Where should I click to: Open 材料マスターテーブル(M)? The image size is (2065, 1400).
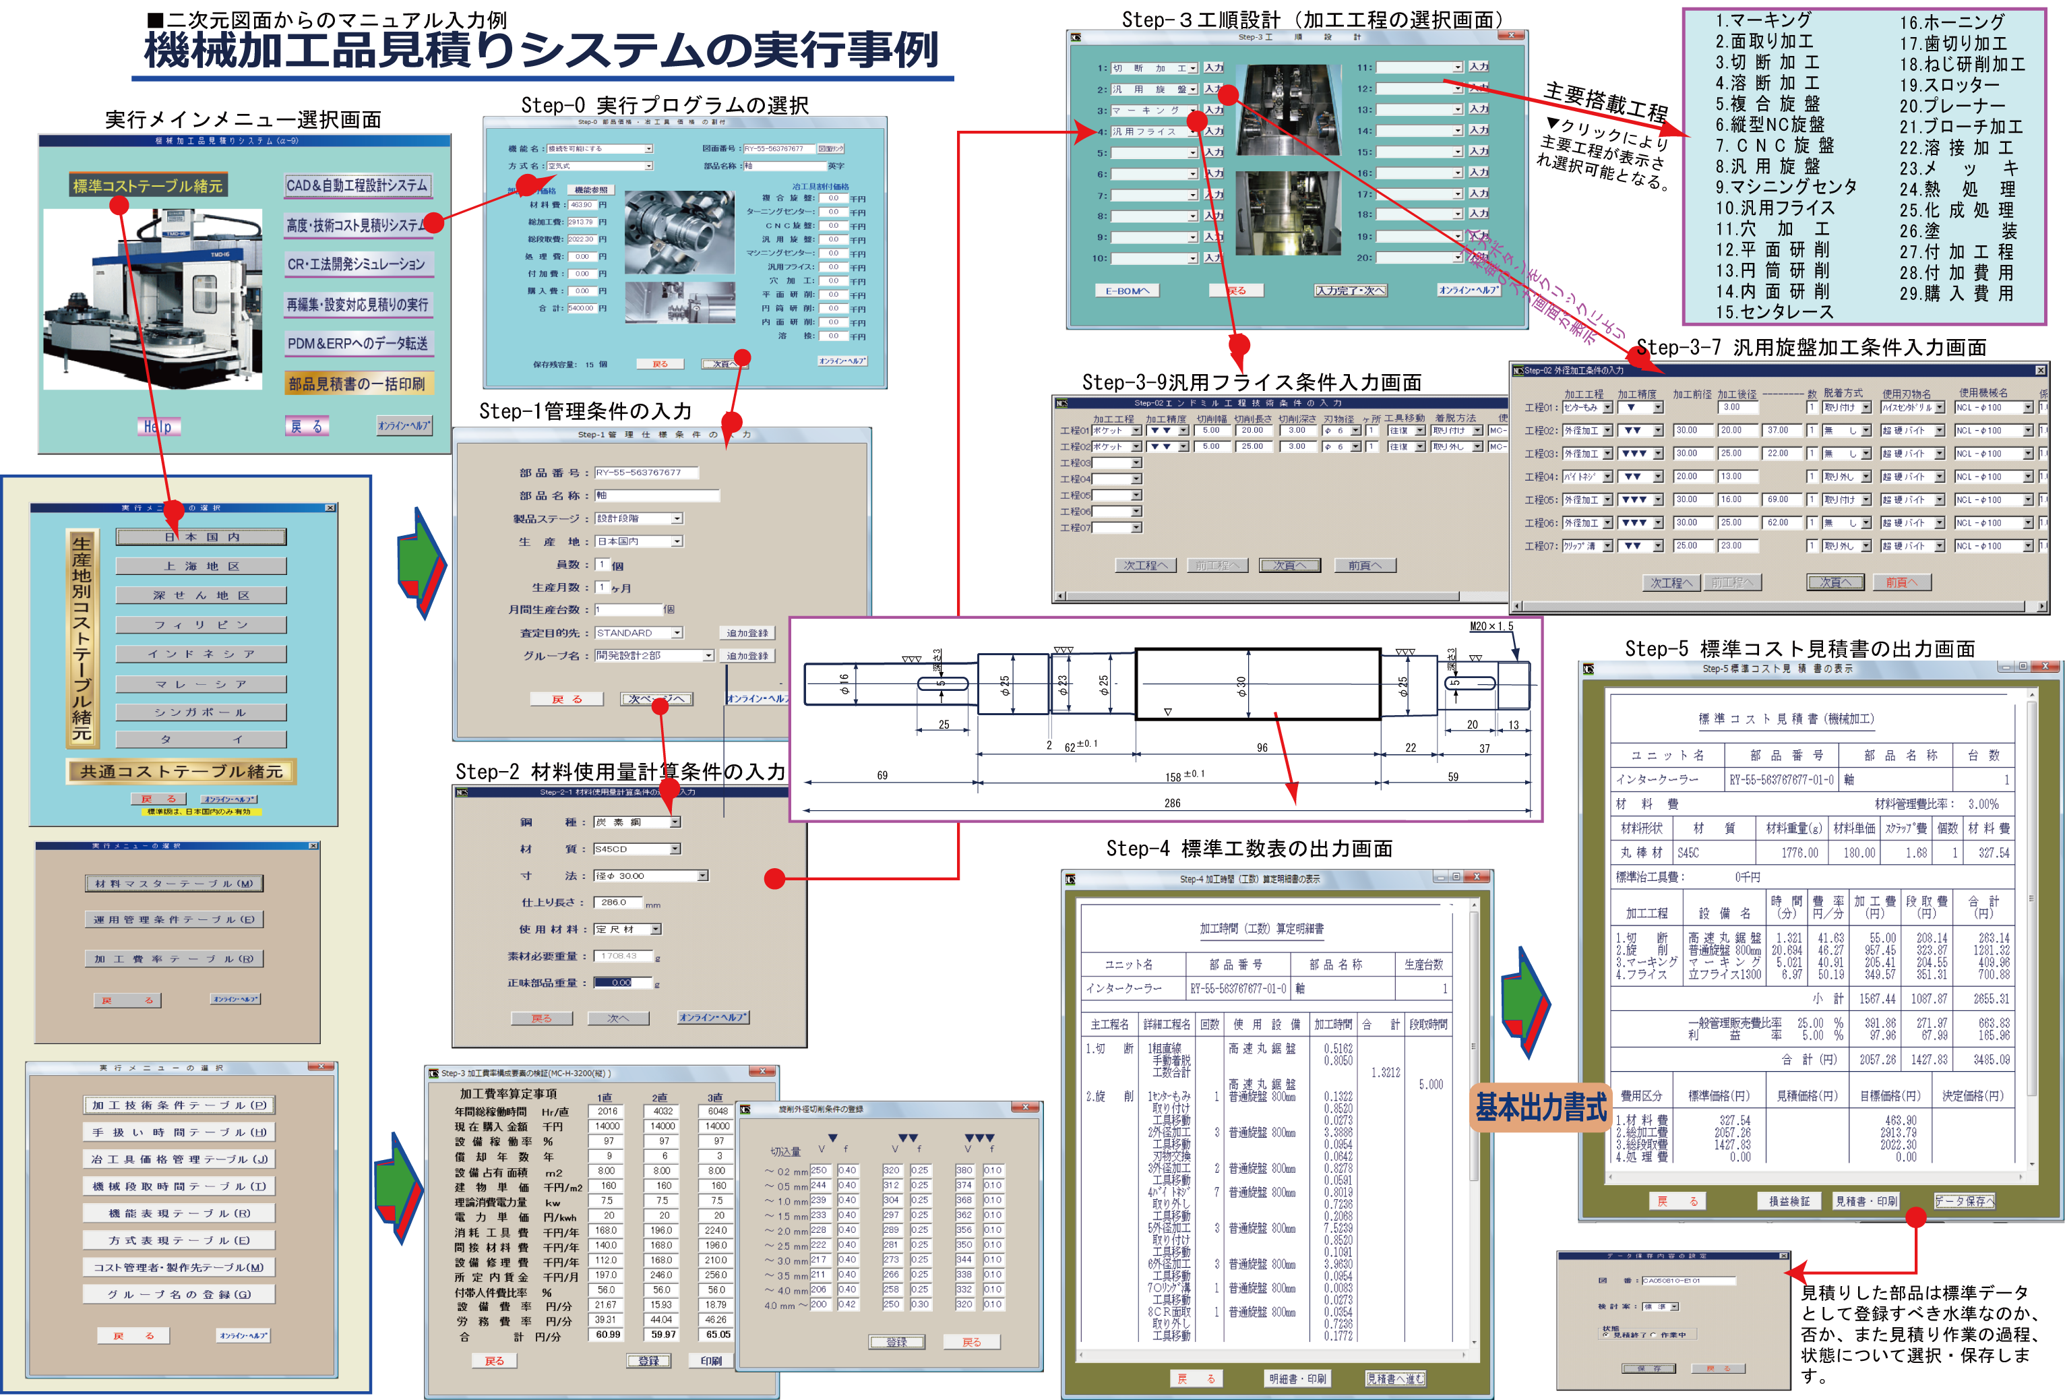point(174,884)
